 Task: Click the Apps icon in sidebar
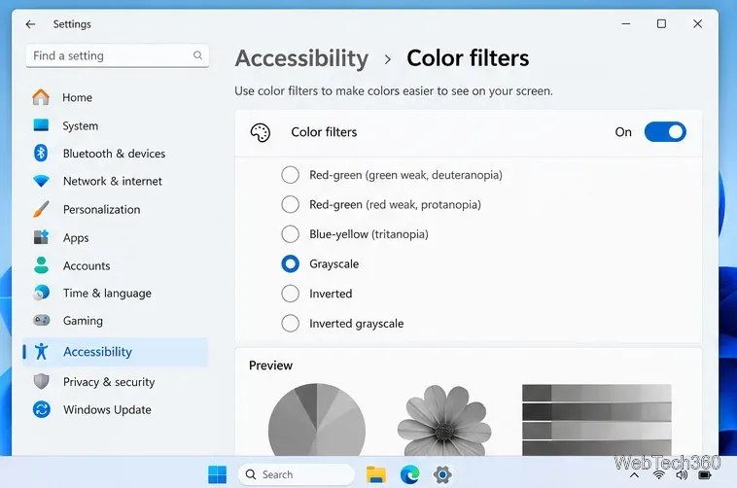(41, 237)
